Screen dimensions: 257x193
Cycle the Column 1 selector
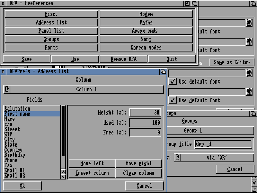tap(84, 89)
